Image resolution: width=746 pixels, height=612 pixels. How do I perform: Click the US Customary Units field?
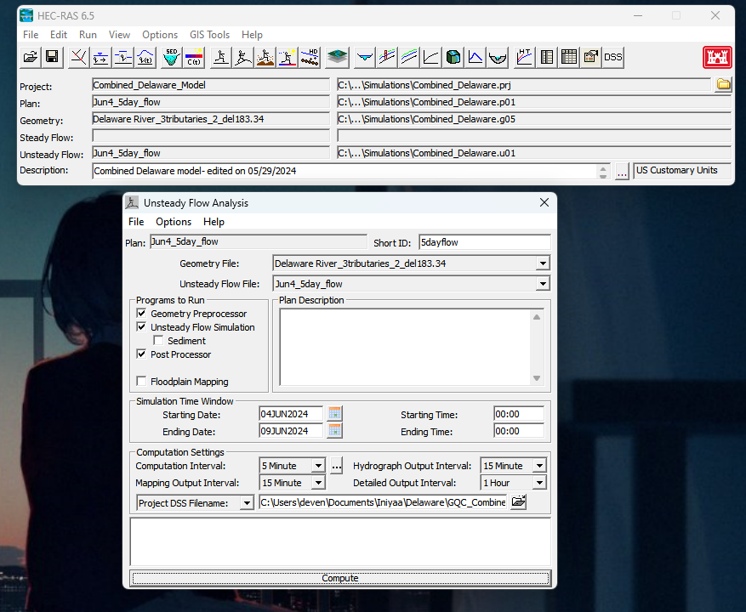(x=681, y=171)
